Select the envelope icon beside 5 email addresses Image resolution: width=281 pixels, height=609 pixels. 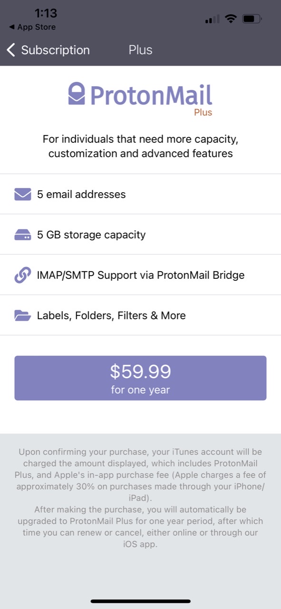coord(21,194)
